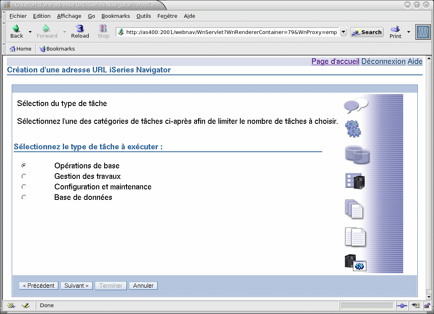Open the Back history dropdown arrow

click(x=30, y=32)
